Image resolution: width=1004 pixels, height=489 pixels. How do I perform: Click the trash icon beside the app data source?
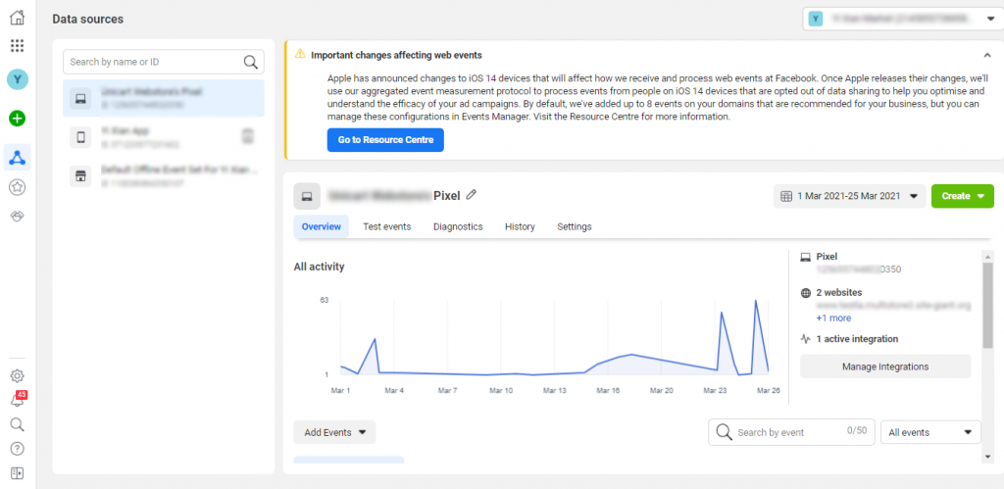(x=248, y=135)
